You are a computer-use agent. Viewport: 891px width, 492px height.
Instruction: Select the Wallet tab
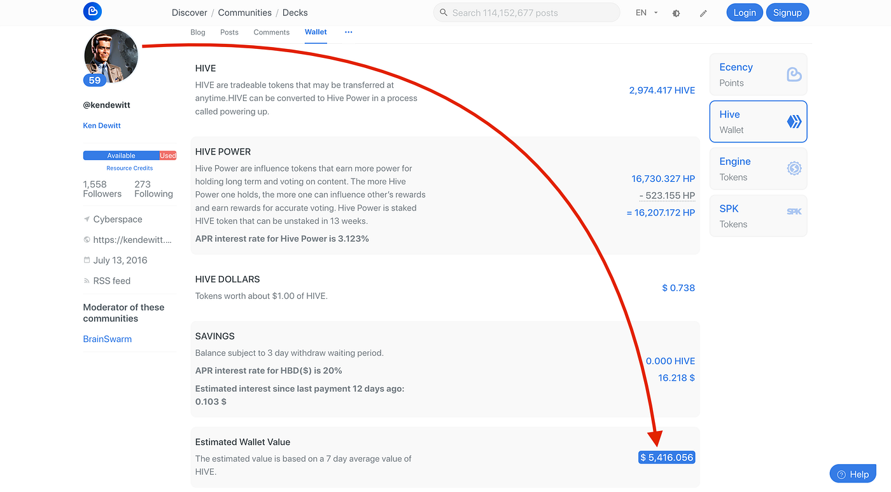point(316,32)
